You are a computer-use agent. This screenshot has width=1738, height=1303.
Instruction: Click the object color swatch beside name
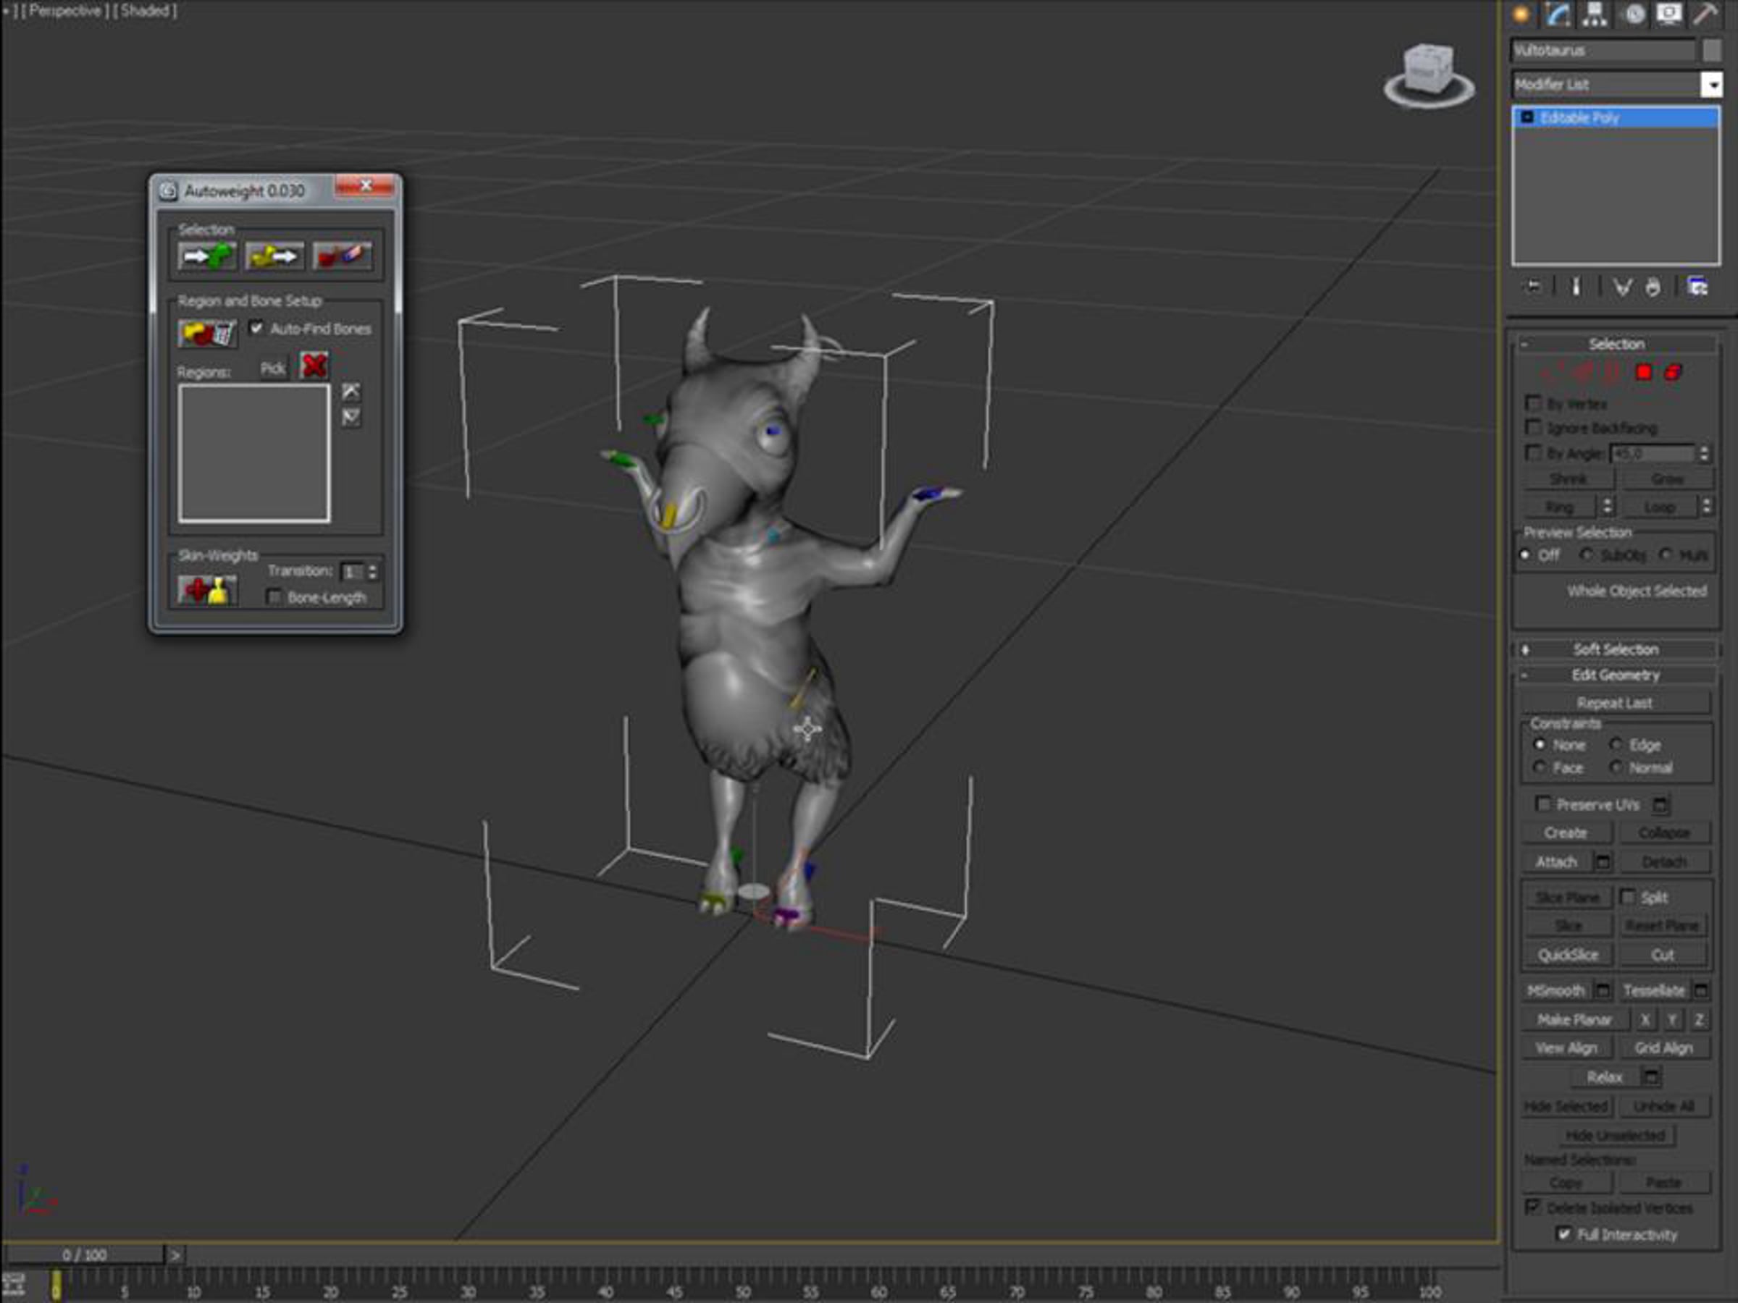point(1712,50)
